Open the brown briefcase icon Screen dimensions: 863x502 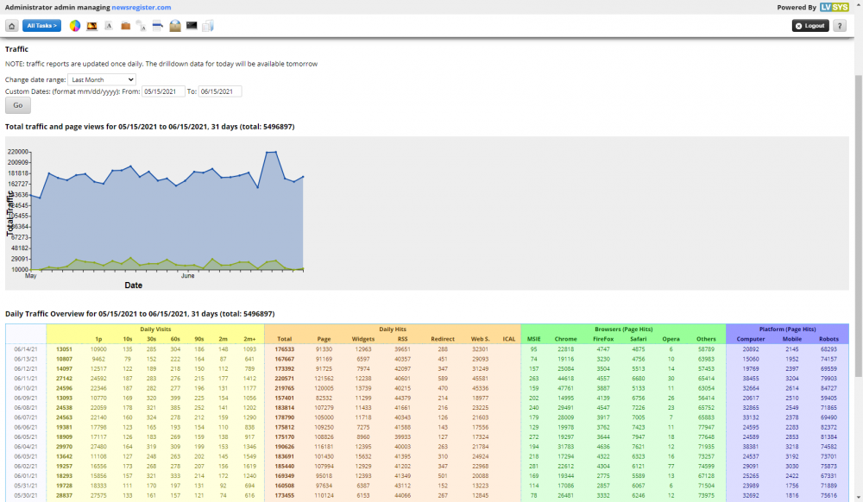pos(125,26)
